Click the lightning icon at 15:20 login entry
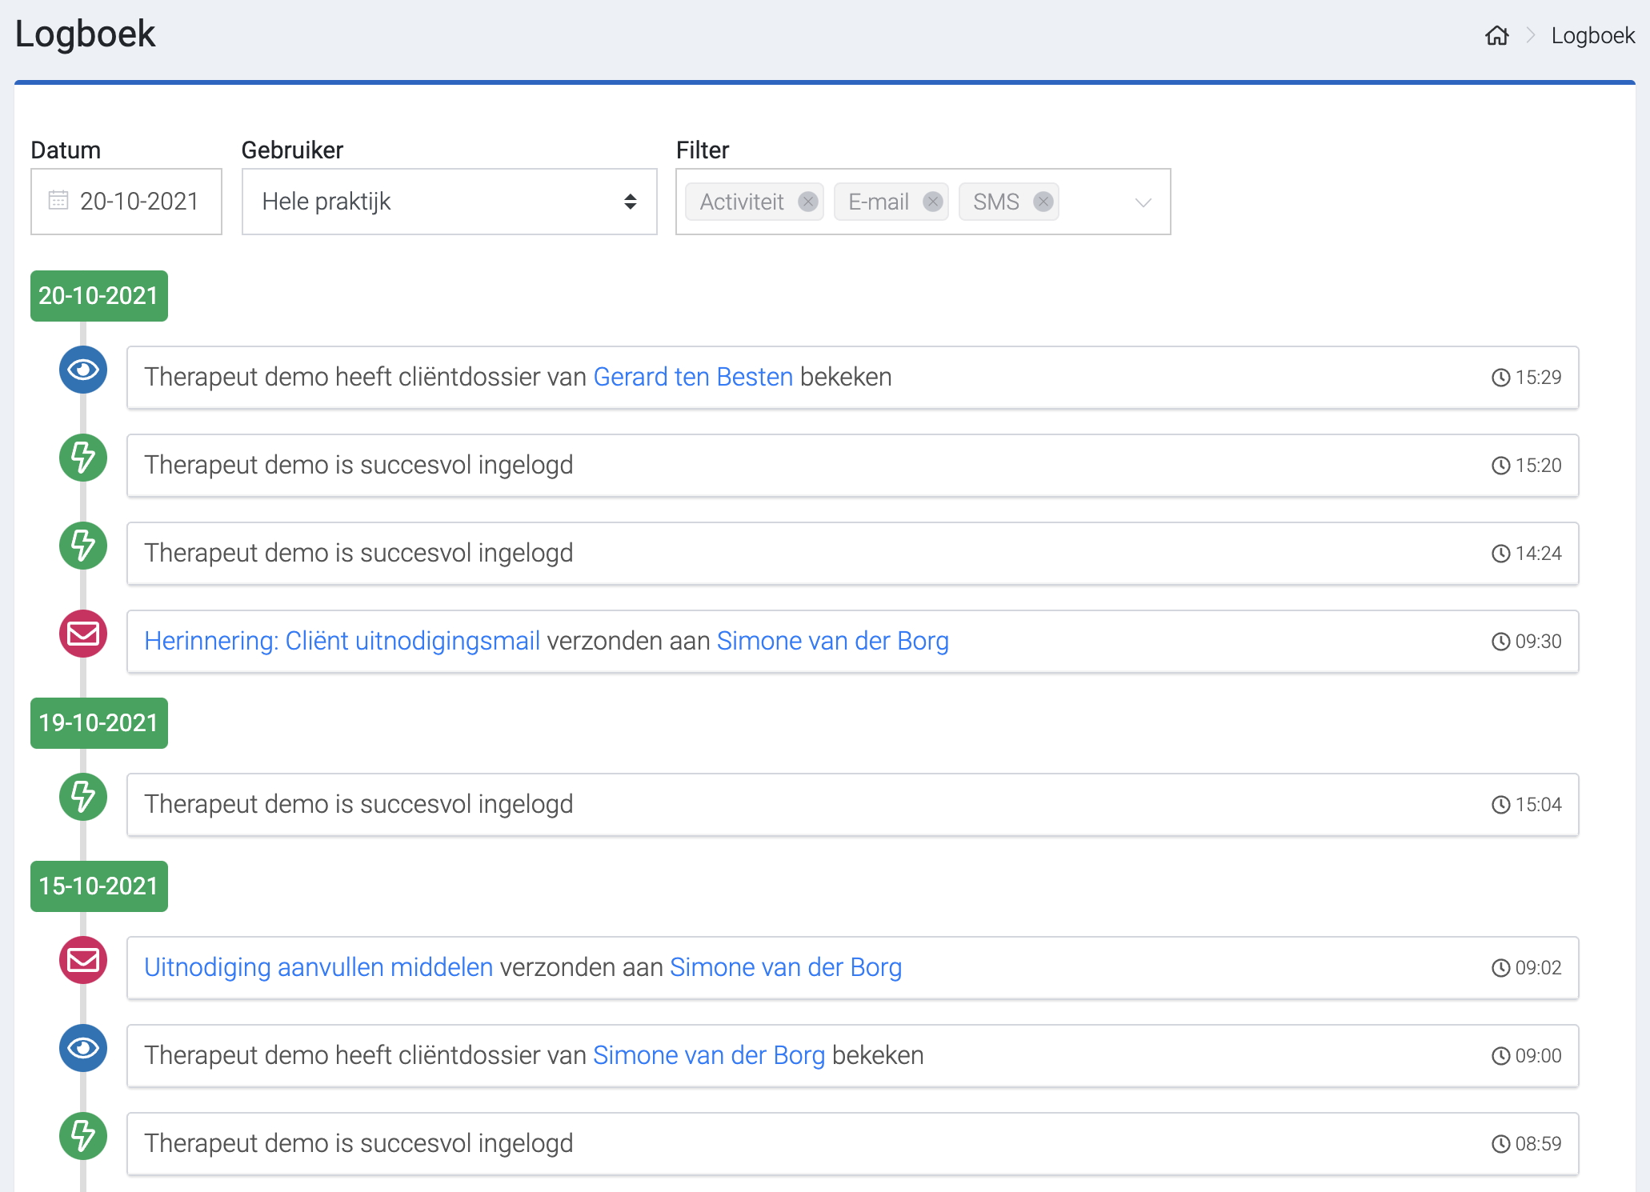 click(83, 458)
